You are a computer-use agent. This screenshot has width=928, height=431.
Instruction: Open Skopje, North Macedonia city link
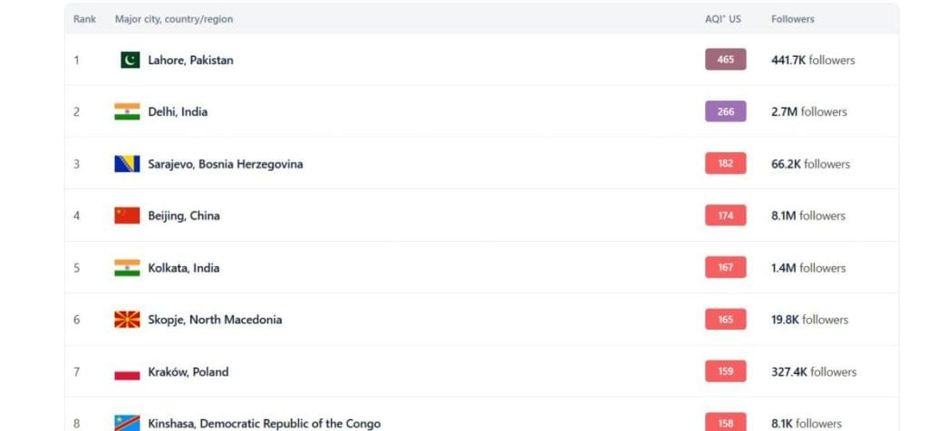coord(215,321)
